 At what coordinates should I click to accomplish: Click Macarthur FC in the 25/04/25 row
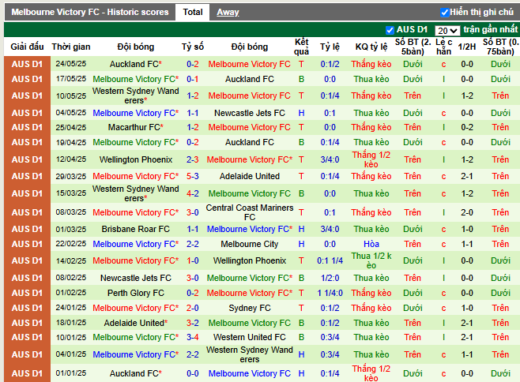(x=134, y=127)
